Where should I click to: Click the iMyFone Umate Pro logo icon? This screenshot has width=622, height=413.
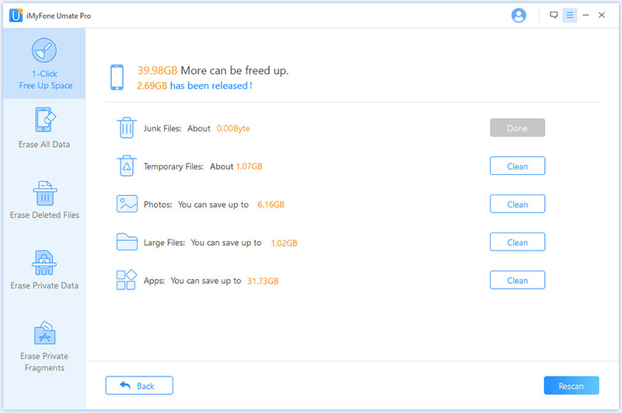pyautogui.click(x=16, y=15)
